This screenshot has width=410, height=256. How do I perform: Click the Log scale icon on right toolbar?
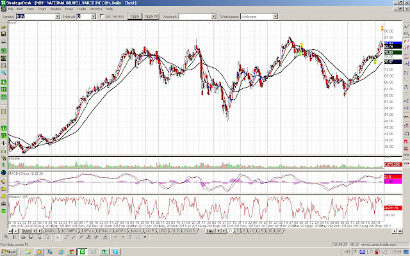[406, 63]
